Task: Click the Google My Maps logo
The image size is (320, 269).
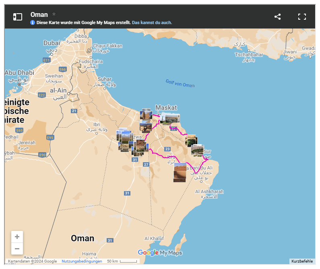Action: [x=160, y=253]
